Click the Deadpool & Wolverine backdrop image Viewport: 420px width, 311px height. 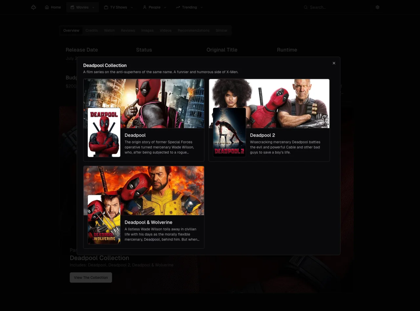[144, 191]
